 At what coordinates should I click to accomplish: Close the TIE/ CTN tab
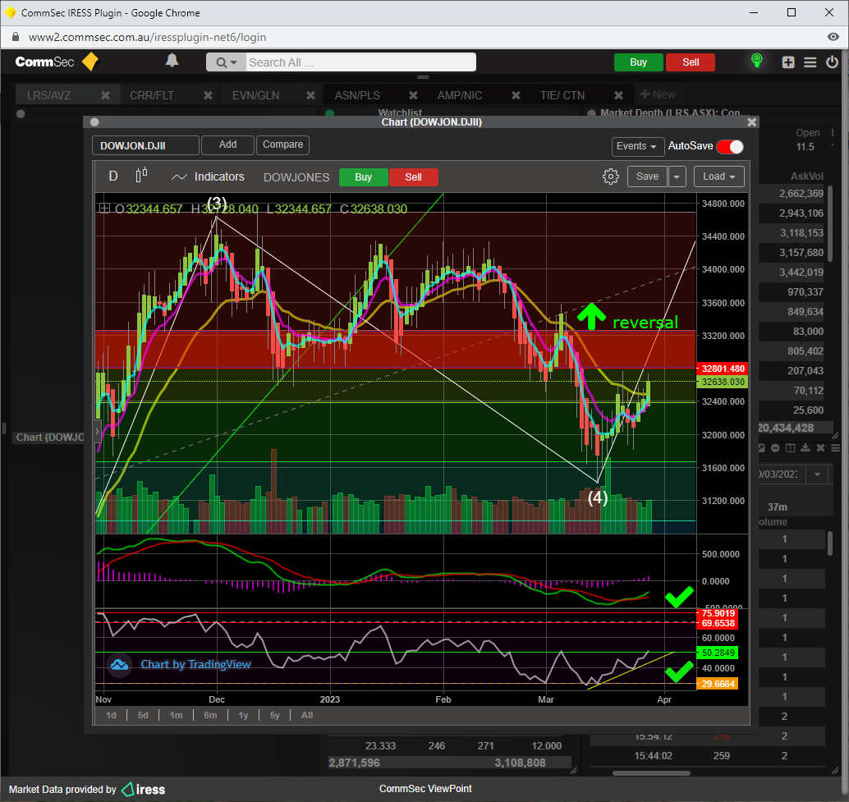click(x=618, y=95)
